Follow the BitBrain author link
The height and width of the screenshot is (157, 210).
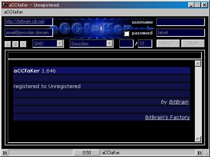tap(179, 102)
